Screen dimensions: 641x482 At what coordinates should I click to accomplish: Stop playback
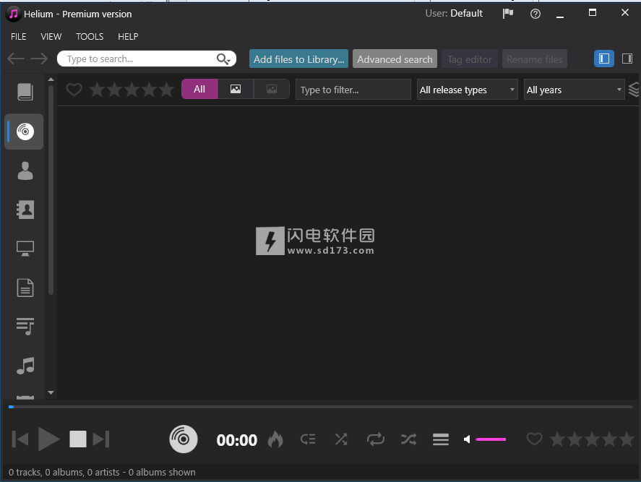[x=77, y=439]
